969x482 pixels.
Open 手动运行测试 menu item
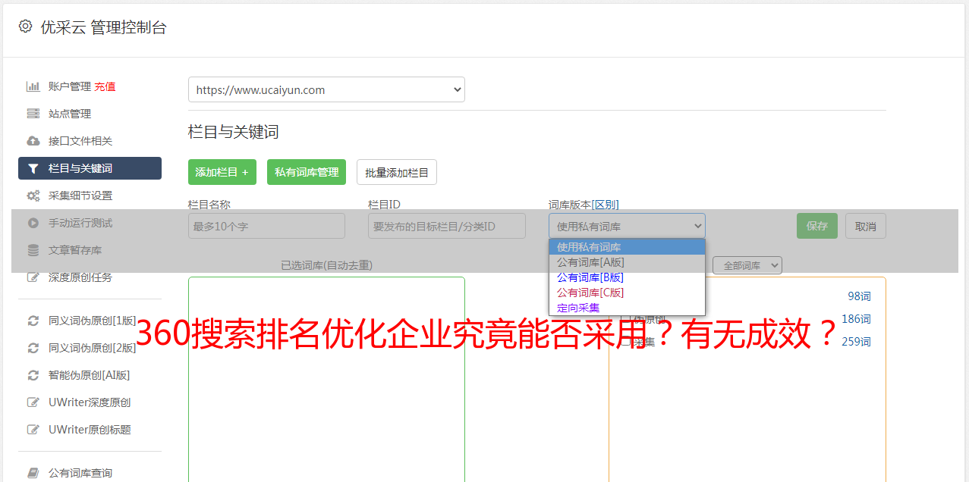point(80,223)
